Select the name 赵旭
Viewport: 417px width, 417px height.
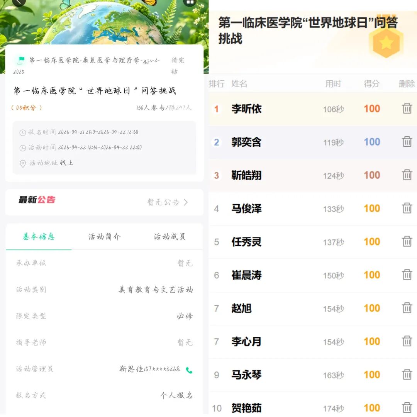[241, 308]
